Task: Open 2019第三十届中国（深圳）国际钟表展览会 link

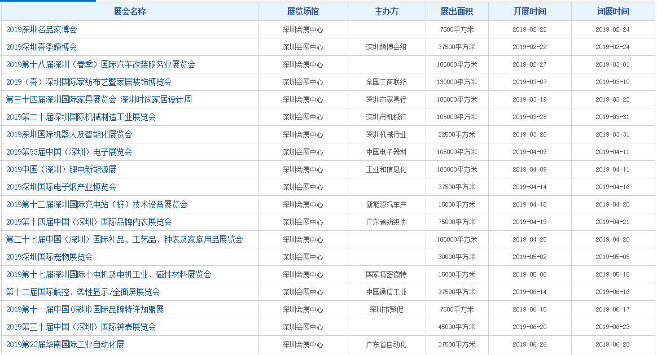Action: pyautogui.click(x=81, y=327)
